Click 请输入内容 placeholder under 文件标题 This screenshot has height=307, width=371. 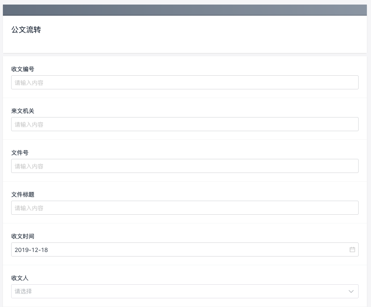[x=29, y=208]
